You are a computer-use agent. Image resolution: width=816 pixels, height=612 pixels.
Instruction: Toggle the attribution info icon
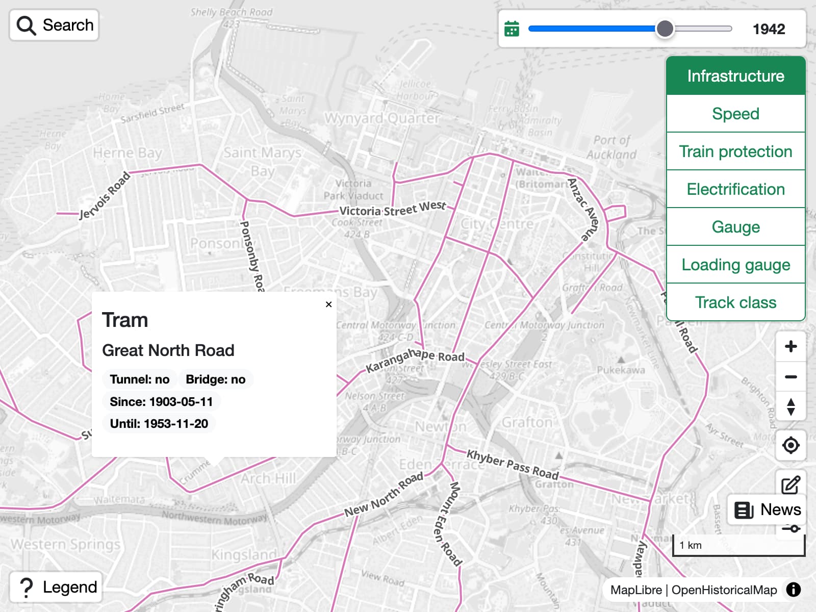click(794, 590)
